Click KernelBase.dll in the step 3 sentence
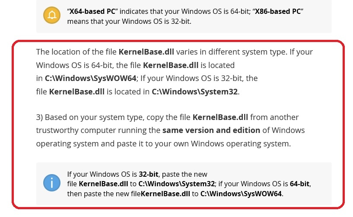The image size is (353, 217). tap(220, 117)
